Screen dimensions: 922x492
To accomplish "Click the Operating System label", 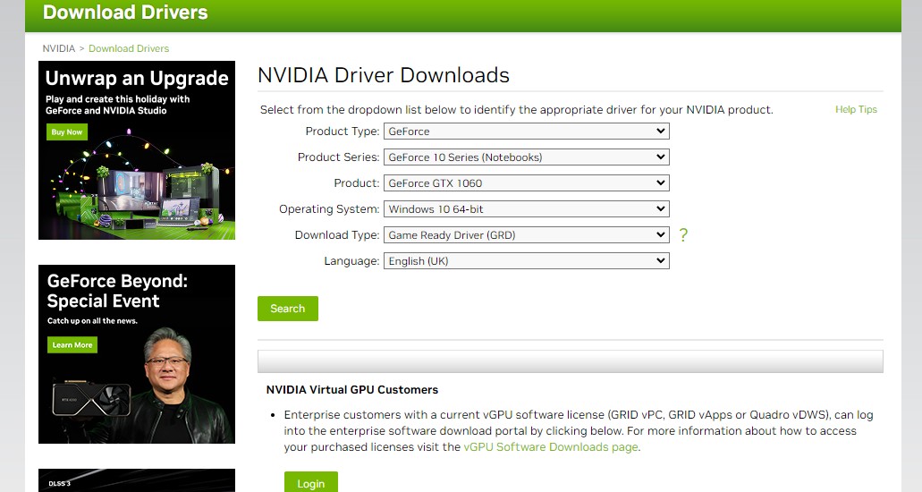I will 329,209.
